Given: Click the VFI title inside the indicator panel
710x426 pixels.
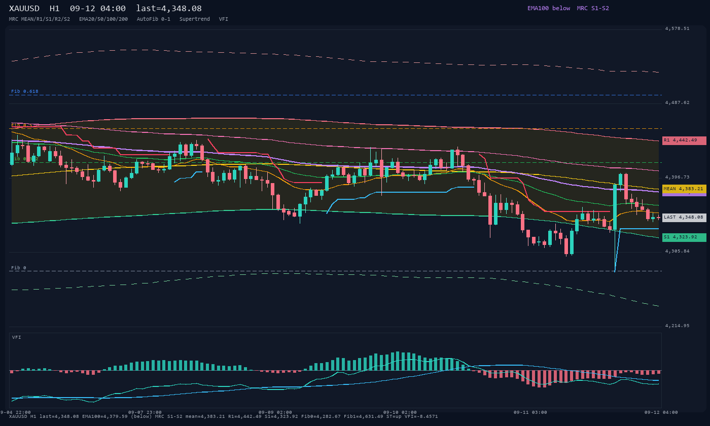Looking at the screenshot, I should 17,337.
